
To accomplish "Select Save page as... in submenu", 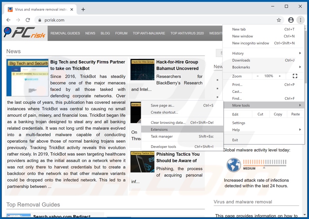I will click(x=182, y=105).
